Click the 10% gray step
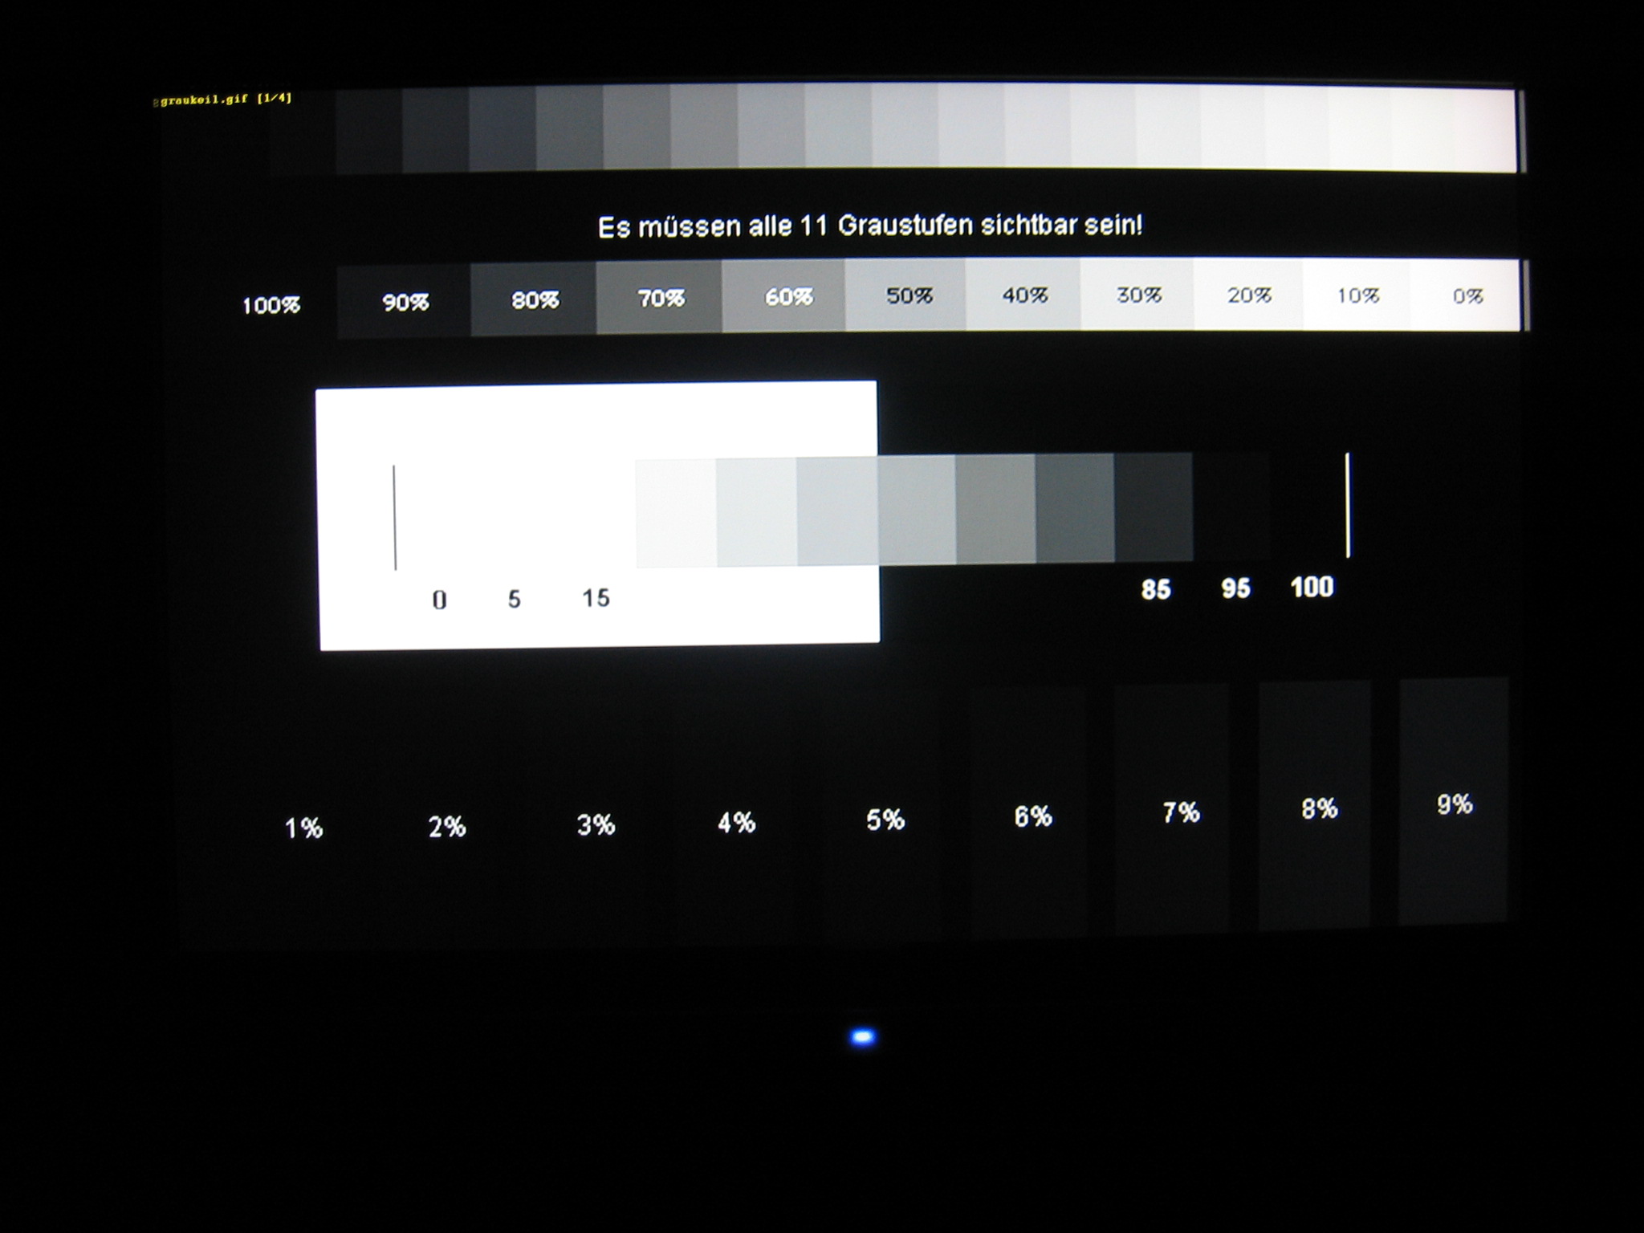 pos(1357,295)
